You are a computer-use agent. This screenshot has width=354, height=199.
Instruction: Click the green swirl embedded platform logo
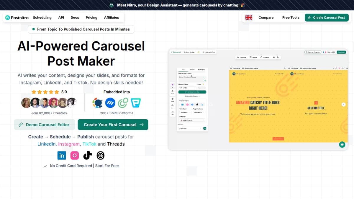tap(123, 102)
